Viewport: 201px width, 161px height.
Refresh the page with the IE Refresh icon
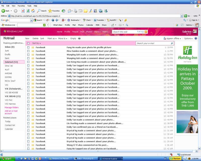(x=28, y=11)
